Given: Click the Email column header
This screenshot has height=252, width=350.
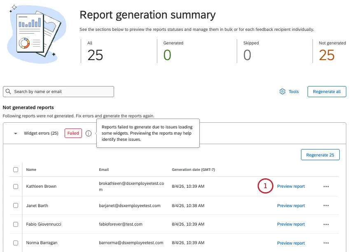Looking at the screenshot, I should tap(104, 170).
